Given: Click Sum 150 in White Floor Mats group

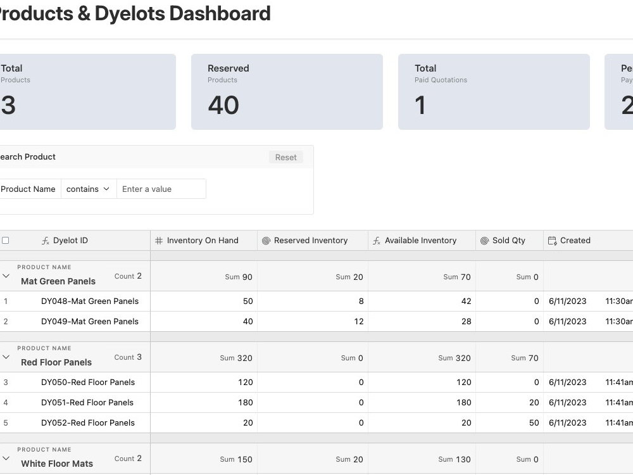Looking at the screenshot, I should [x=235, y=460].
